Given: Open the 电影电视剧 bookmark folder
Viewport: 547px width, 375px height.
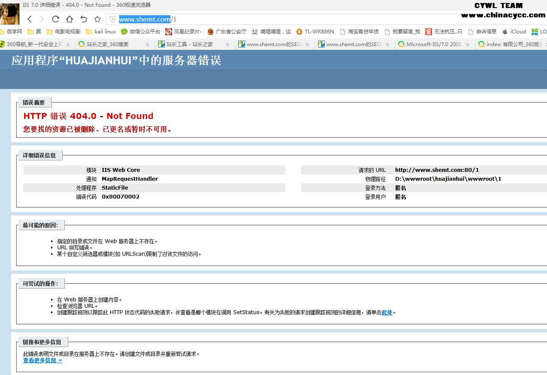Looking at the screenshot, I should (64, 32).
